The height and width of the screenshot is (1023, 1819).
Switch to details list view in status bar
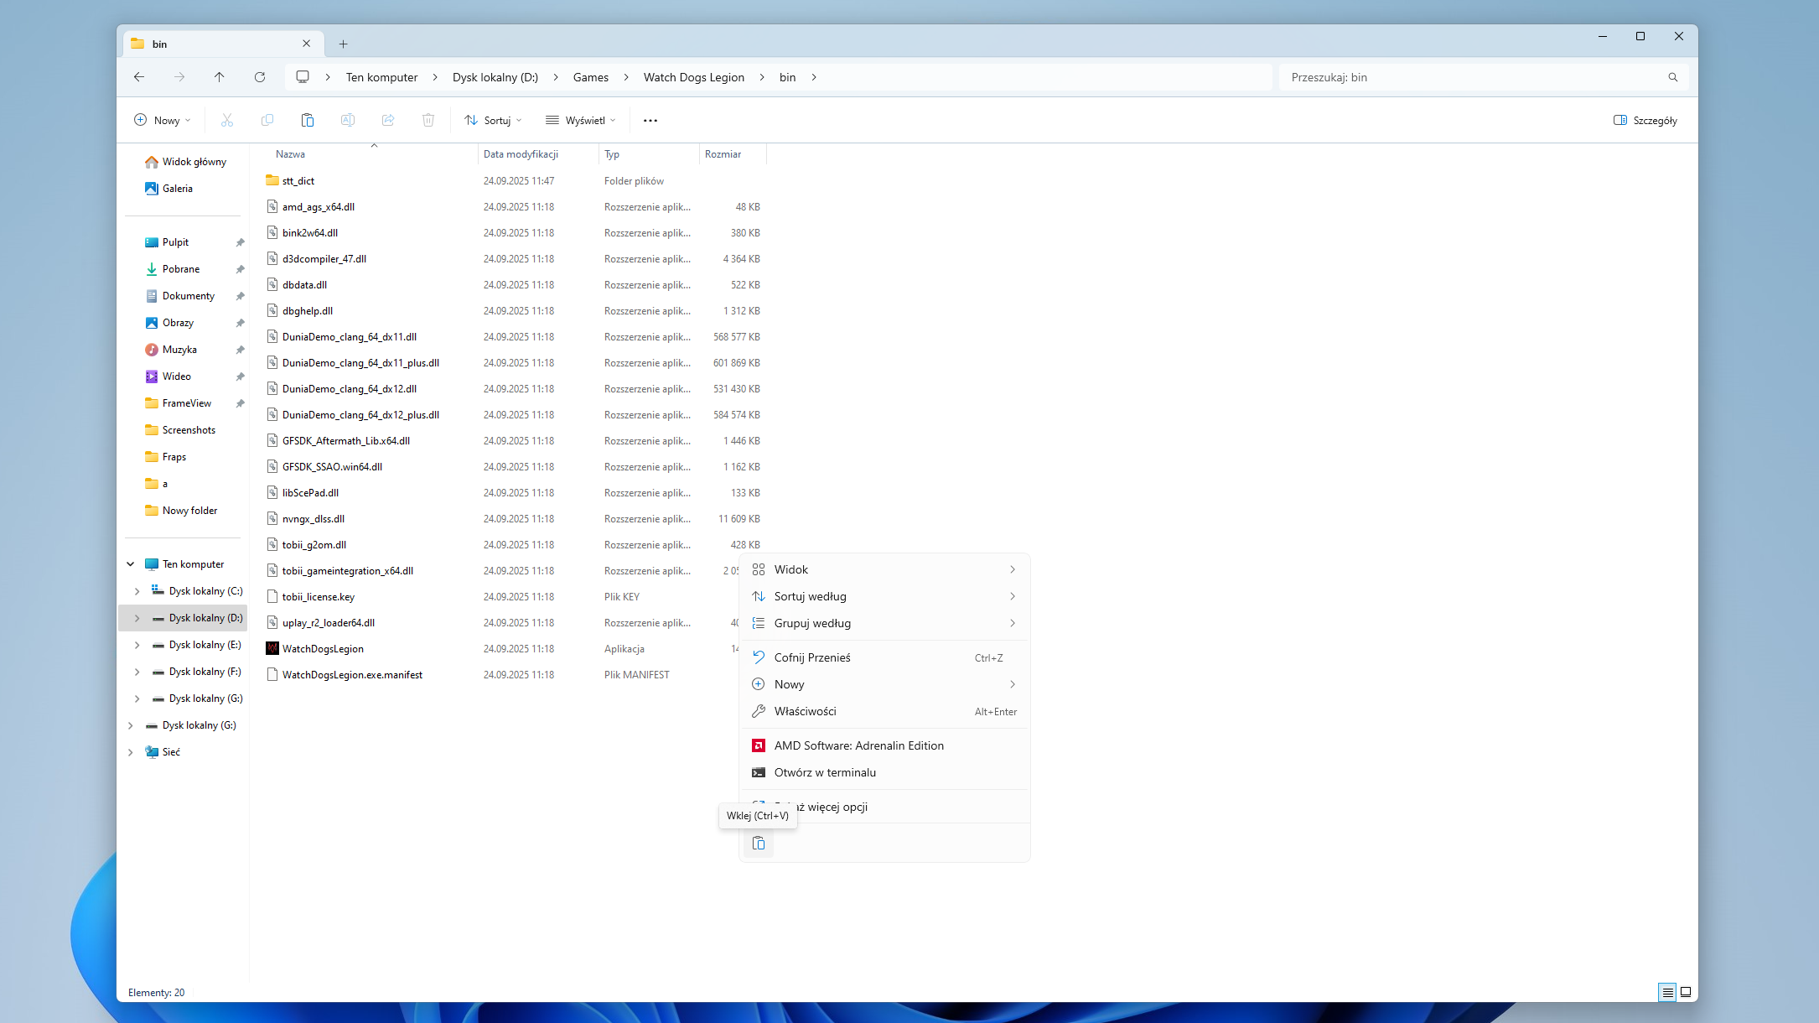1667,993
